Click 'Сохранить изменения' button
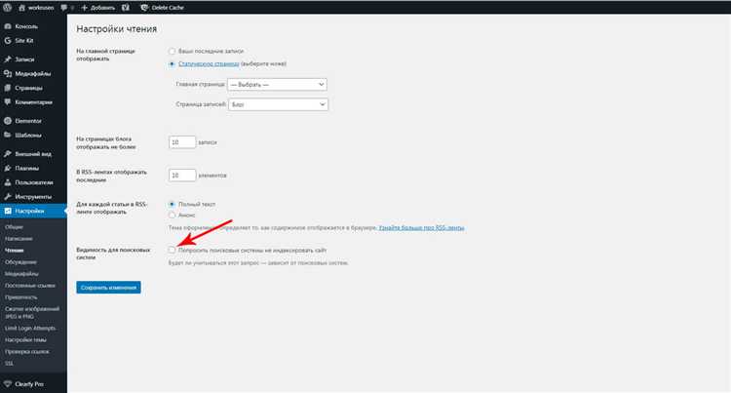The image size is (731, 393). [108, 287]
